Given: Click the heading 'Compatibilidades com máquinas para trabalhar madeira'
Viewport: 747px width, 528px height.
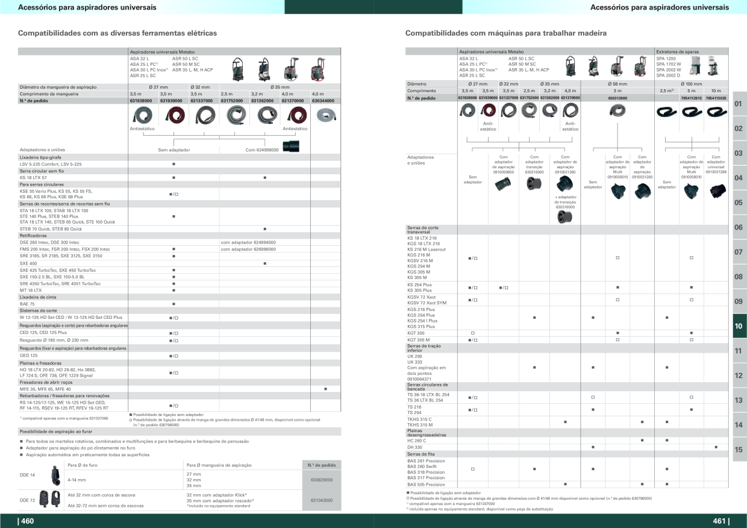Looking at the screenshot, I should click(506, 33).
